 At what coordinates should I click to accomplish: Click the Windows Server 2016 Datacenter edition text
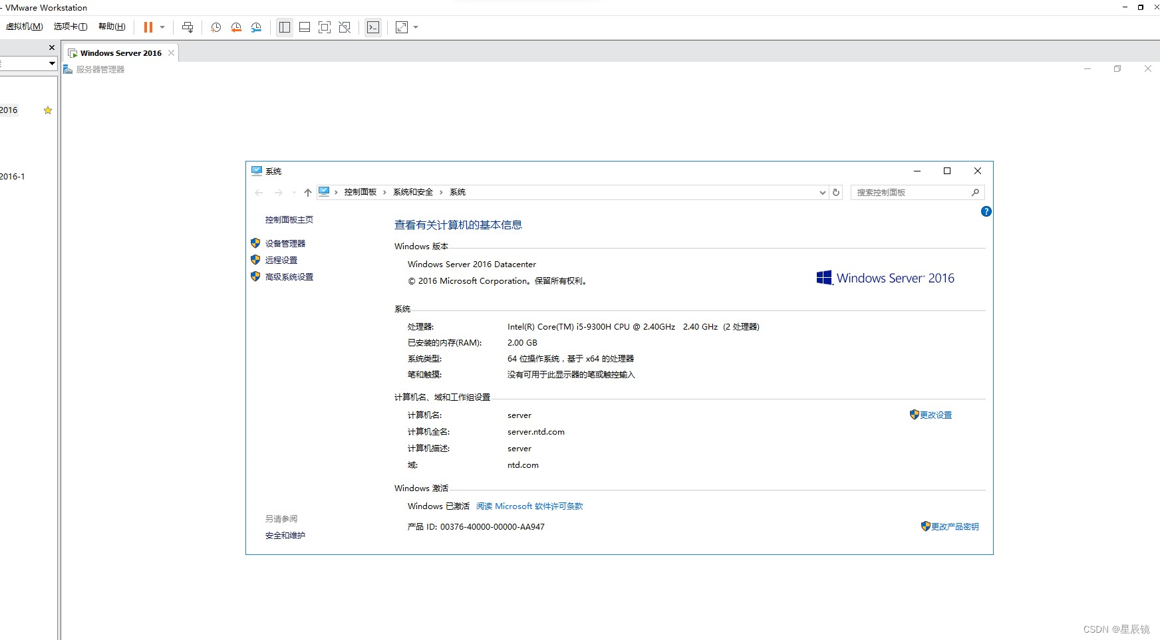pos(472,265)
